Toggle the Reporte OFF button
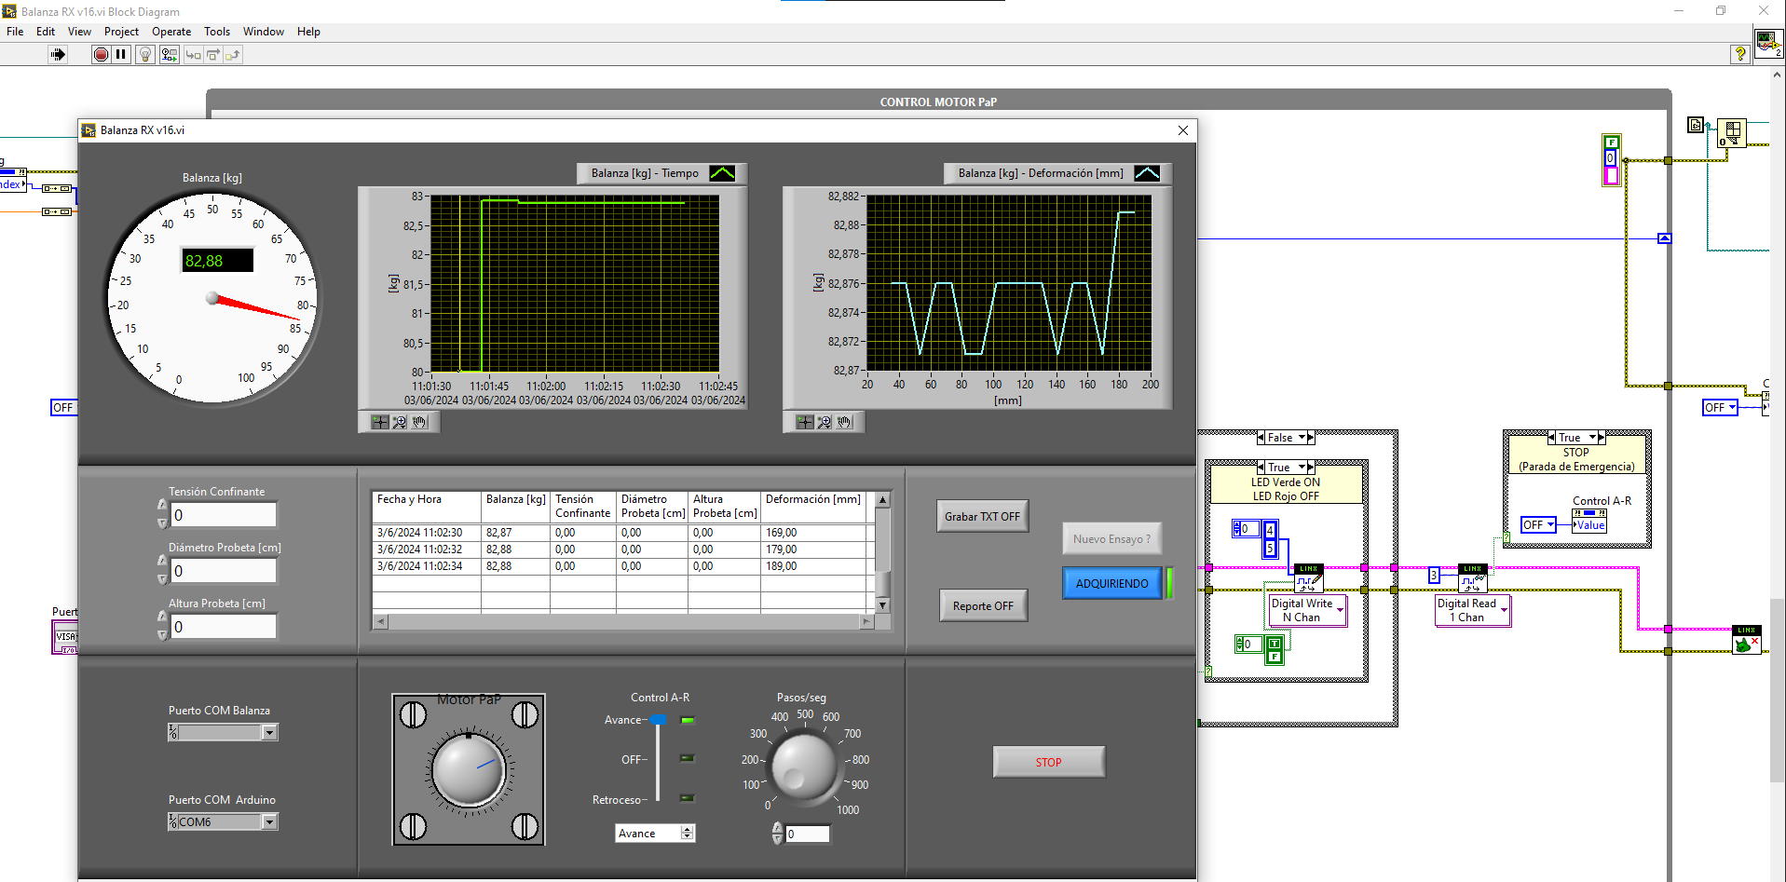The image size is (1786, 882). [x=983, y=606]
